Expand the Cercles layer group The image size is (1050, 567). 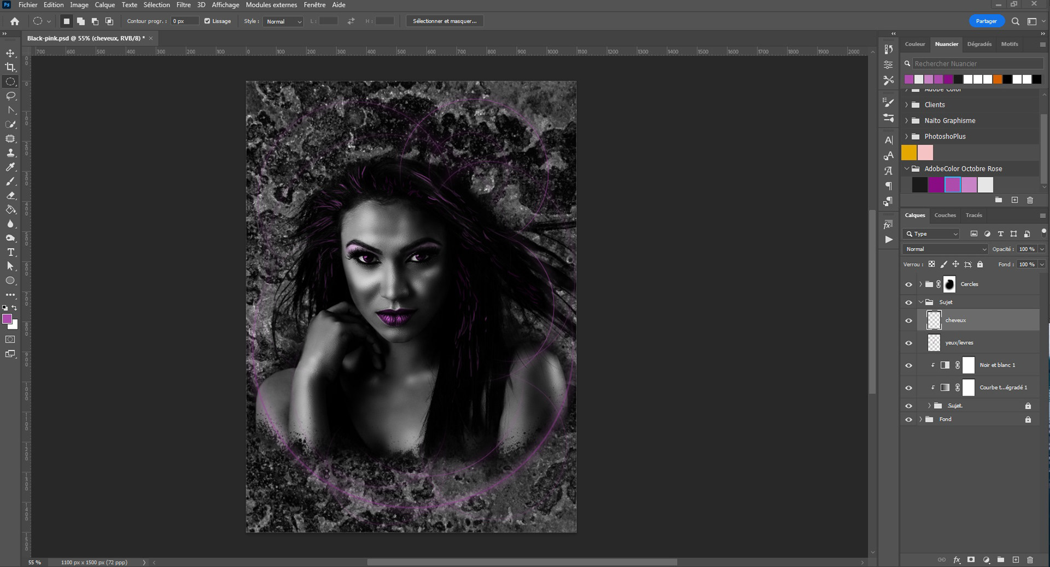(920, 284)
